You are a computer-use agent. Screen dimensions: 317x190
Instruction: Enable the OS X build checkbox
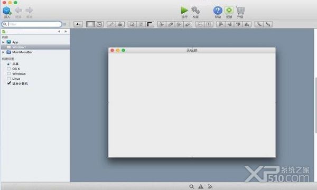8,69
